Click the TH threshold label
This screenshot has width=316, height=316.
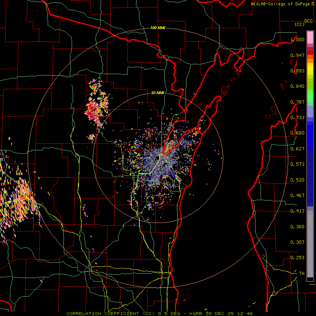tap(302, 274)
